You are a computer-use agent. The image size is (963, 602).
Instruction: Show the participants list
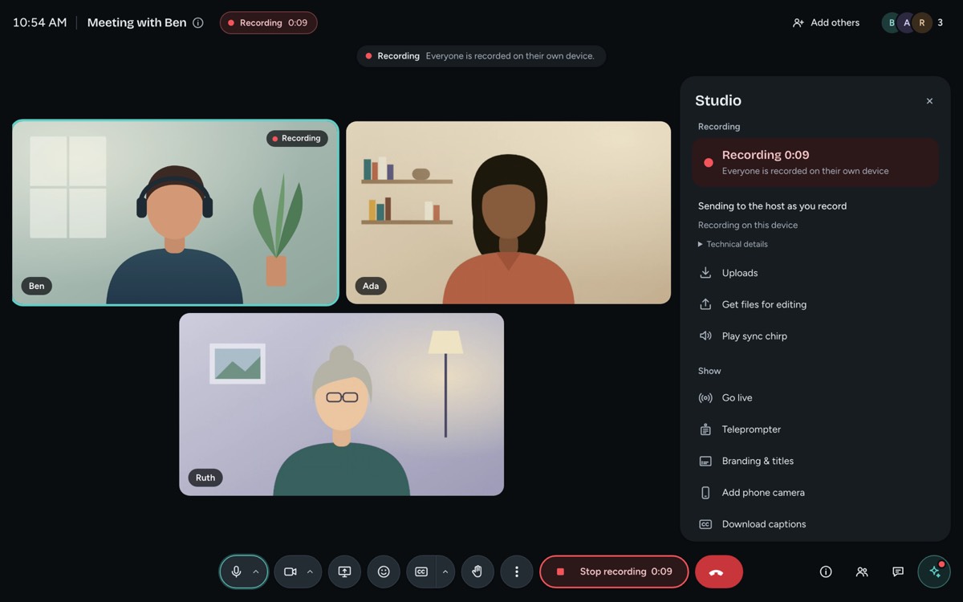862,571
